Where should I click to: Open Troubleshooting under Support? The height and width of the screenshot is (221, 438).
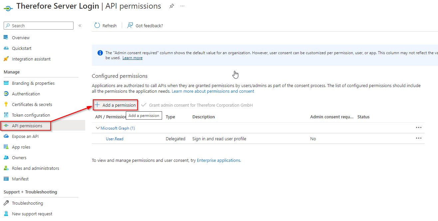[28, 203]
